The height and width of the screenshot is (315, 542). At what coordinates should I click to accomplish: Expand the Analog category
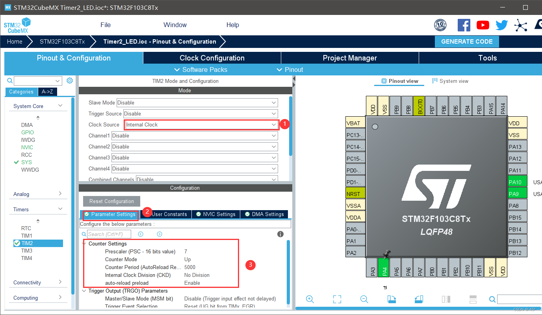point(60,194)
